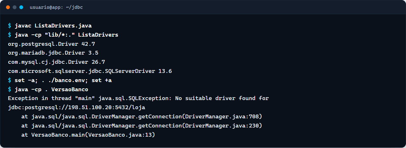Click the "No suitable driver found for" exception line
Viewport: 406px width, 148px height.
point(138,98)
